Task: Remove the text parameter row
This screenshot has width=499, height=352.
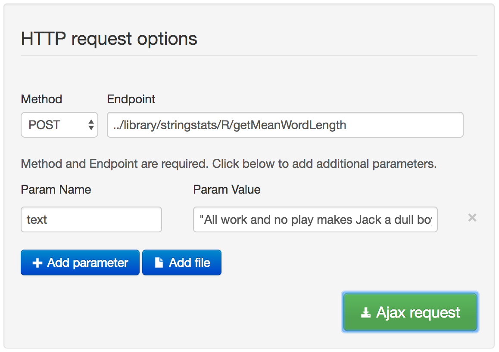Action: (472, 218)
